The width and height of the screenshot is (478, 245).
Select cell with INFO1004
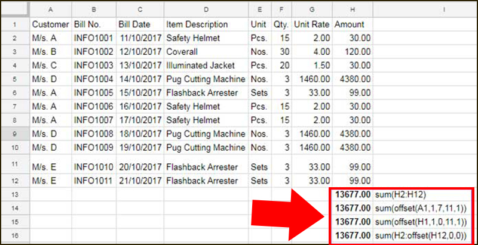pyautogui.click(x=94, y=79)
